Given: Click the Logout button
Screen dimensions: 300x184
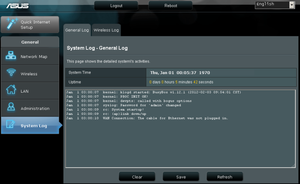Looking at the screenshot, I should tap(116, 6).
